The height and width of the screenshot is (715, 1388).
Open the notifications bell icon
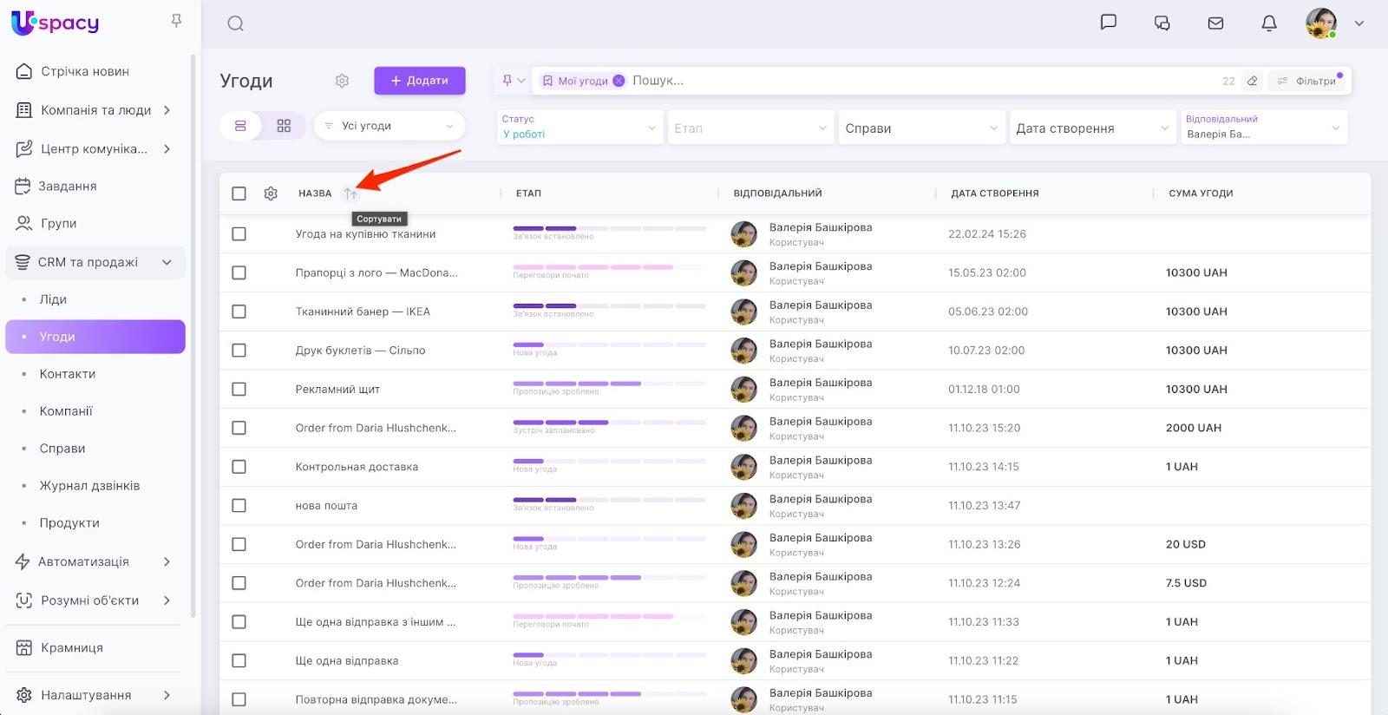click(1268, 23)
